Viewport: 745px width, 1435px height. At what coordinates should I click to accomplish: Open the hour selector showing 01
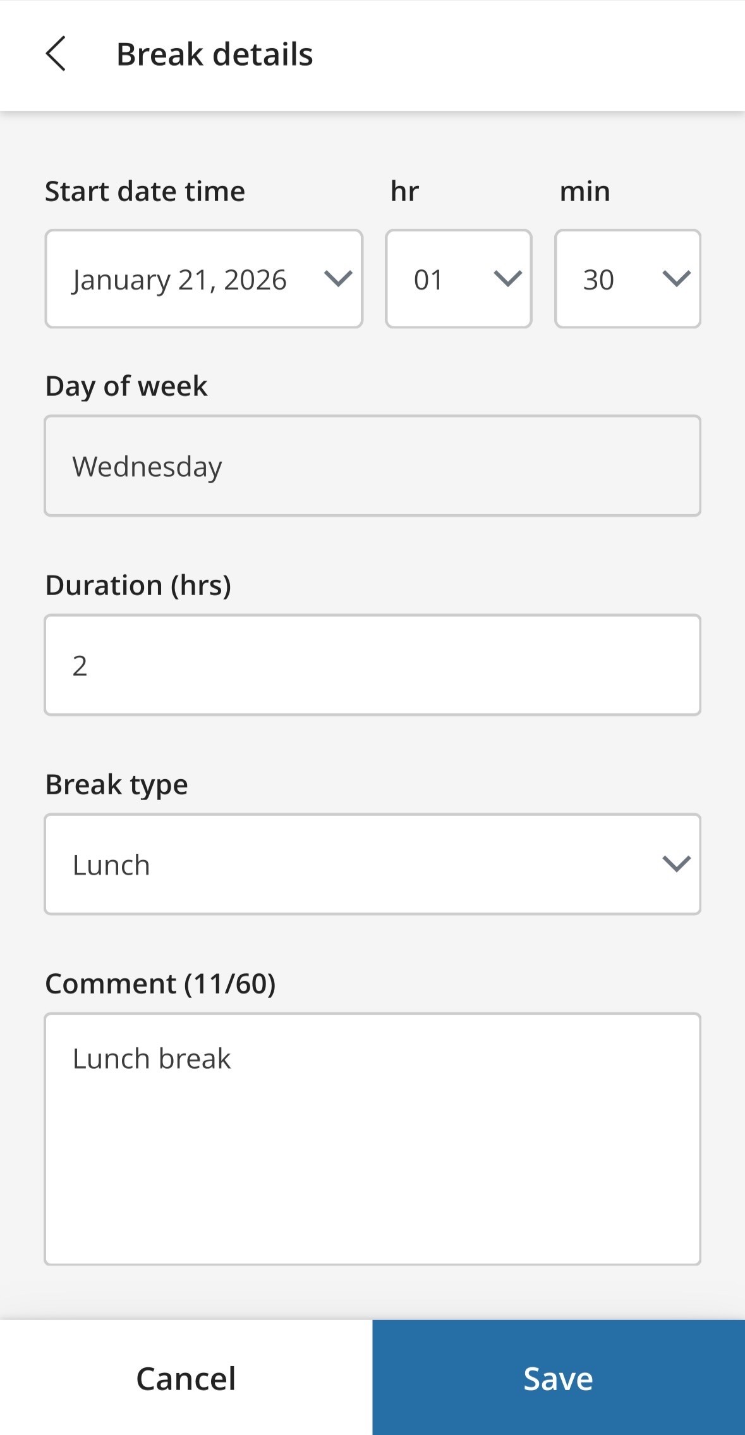pos(442,279)
